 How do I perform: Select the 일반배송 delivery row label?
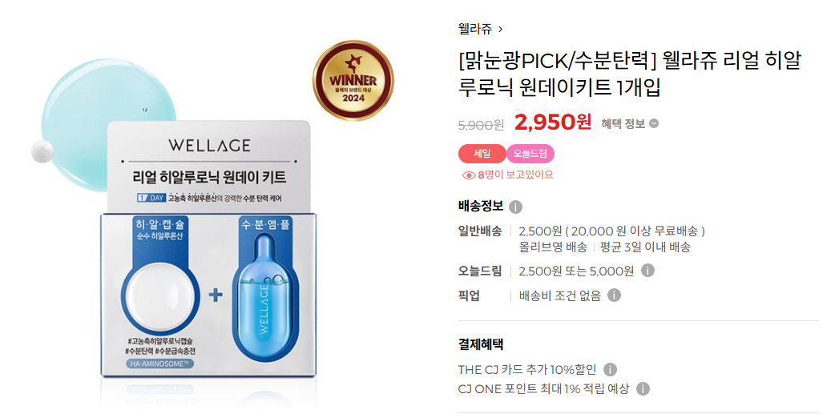point(480,231)
